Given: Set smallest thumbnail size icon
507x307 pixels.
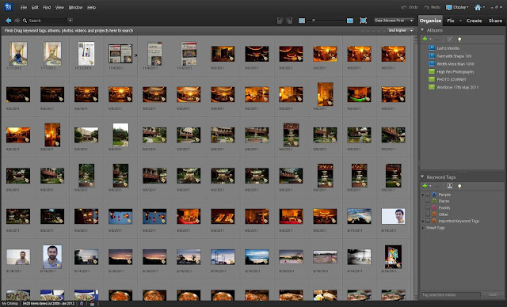Looking at the screenshot, I should pyautogui.click(x=302, y=21).
